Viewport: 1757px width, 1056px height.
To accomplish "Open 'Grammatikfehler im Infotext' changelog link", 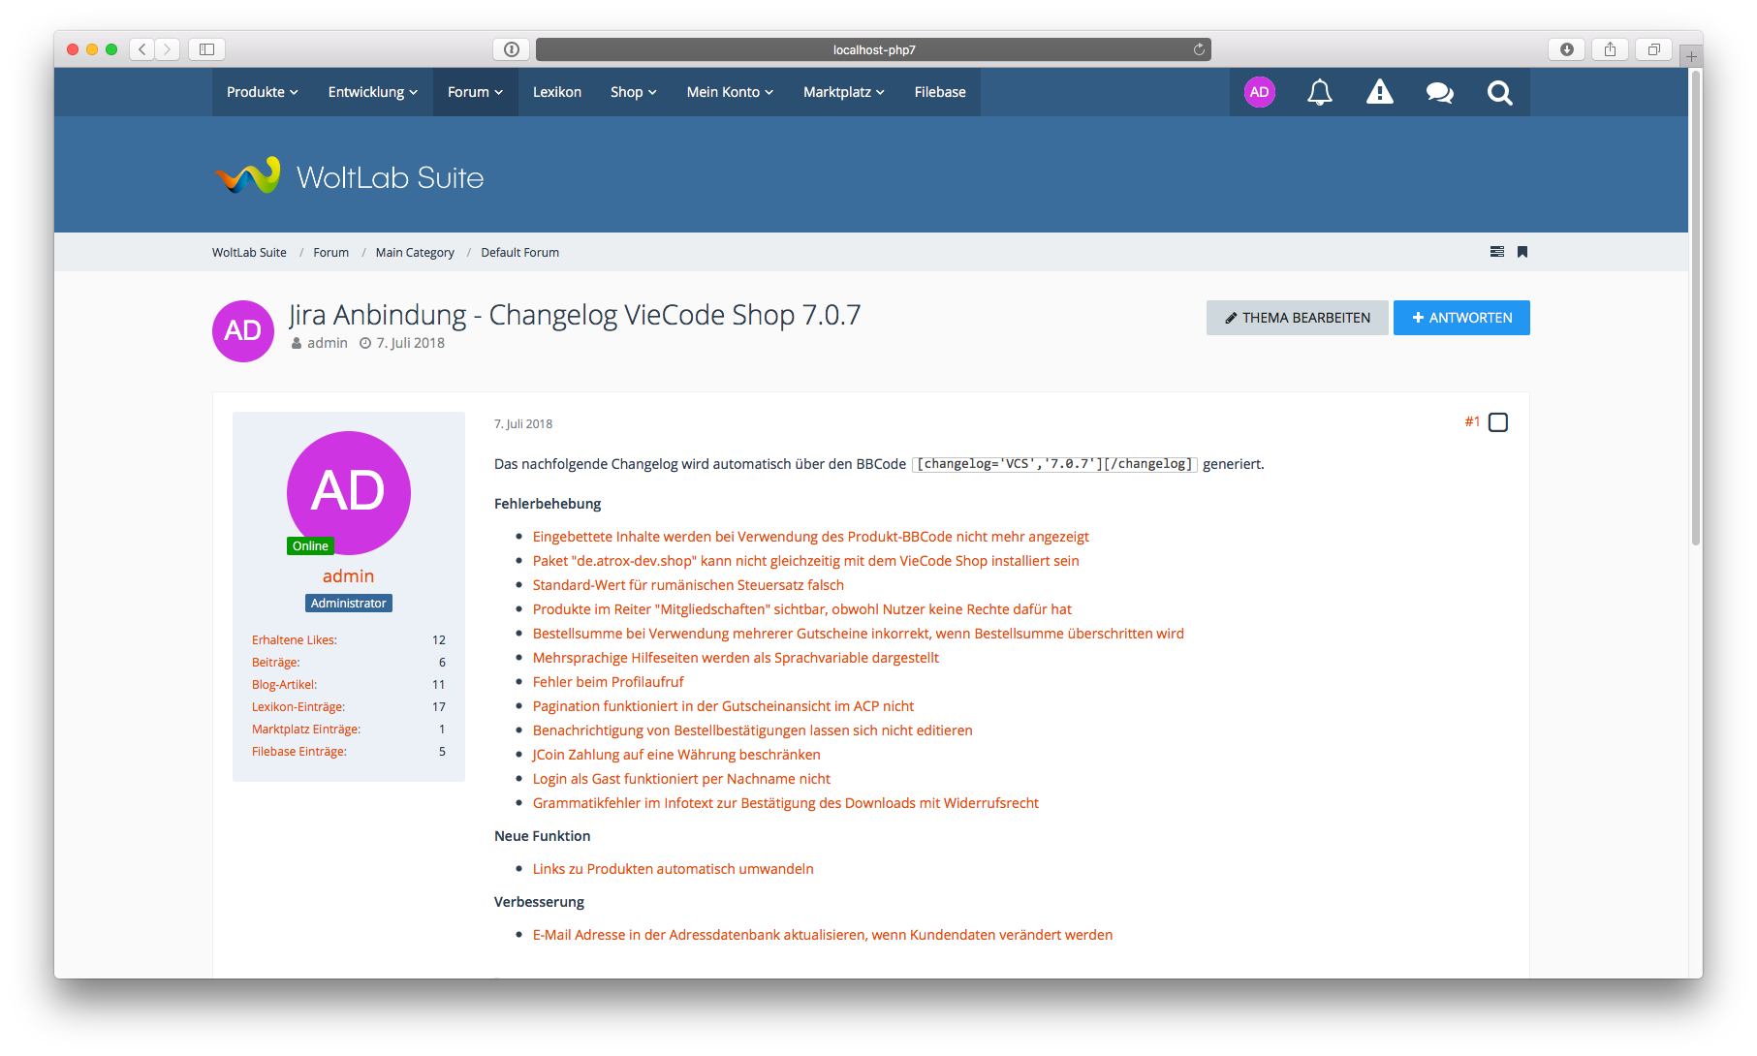I will (x=786, y=803).
